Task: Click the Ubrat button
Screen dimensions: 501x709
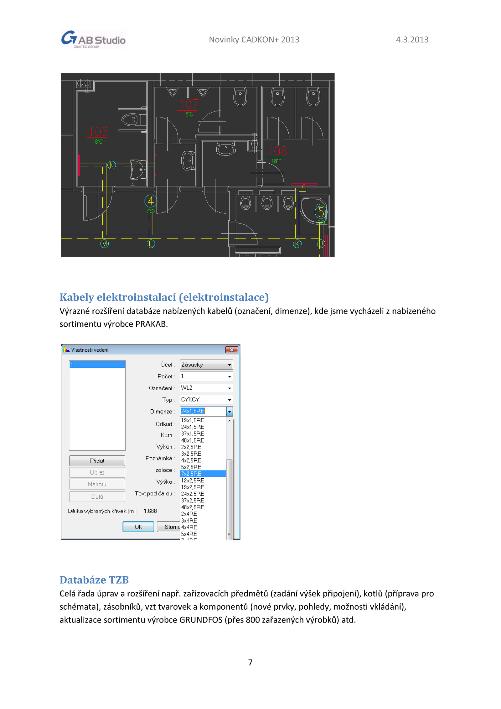Action: tap(97, 472)
